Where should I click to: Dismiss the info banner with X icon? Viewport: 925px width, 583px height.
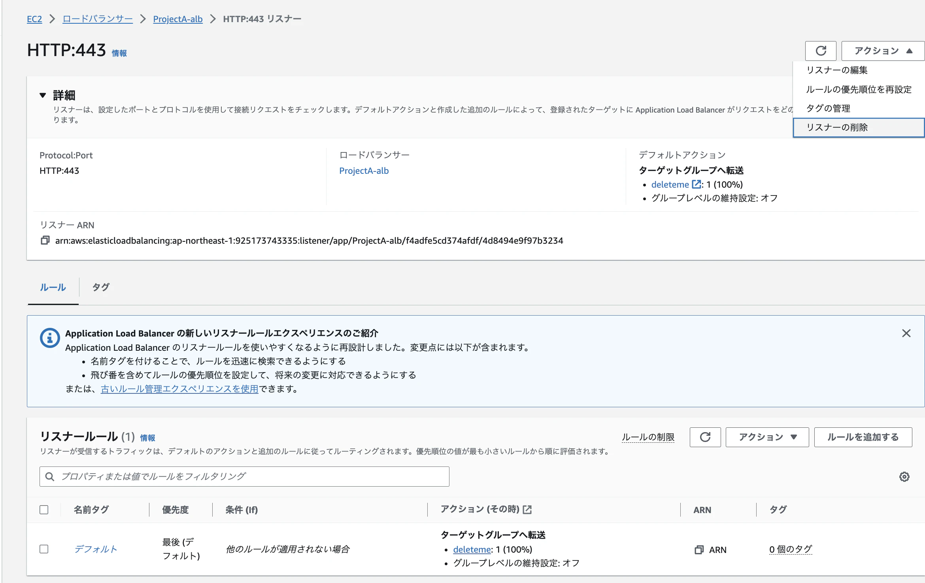(x=906, y=333)
